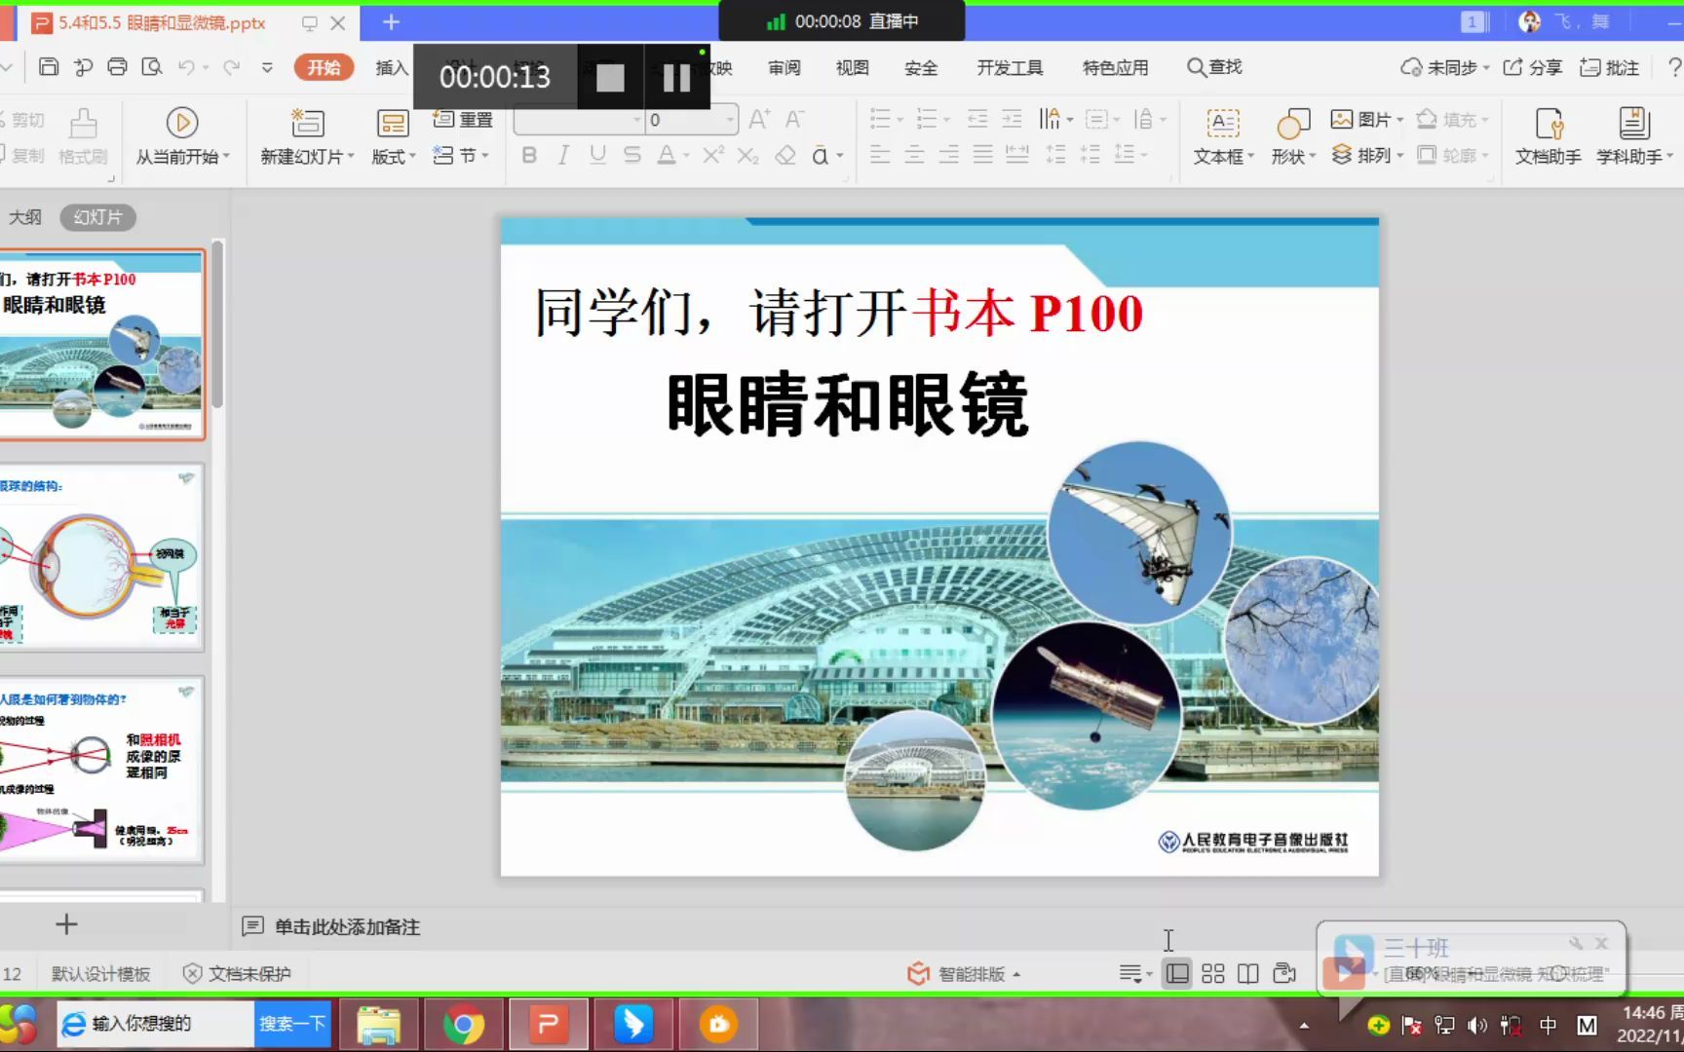
Task: Toggle Bold formatting
Action: (529, 155)
